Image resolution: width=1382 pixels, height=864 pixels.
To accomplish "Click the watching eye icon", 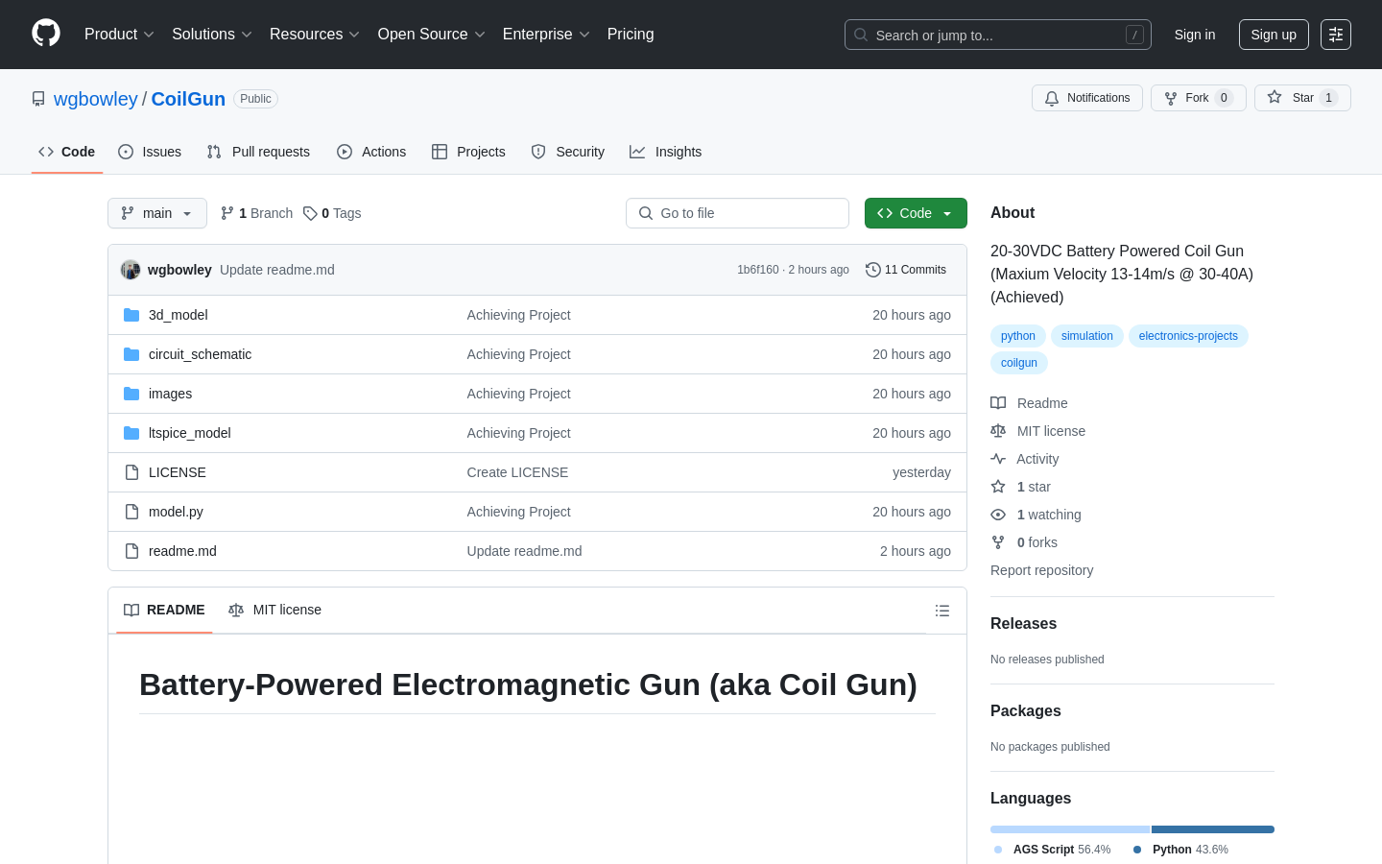I will pos(998,515).
